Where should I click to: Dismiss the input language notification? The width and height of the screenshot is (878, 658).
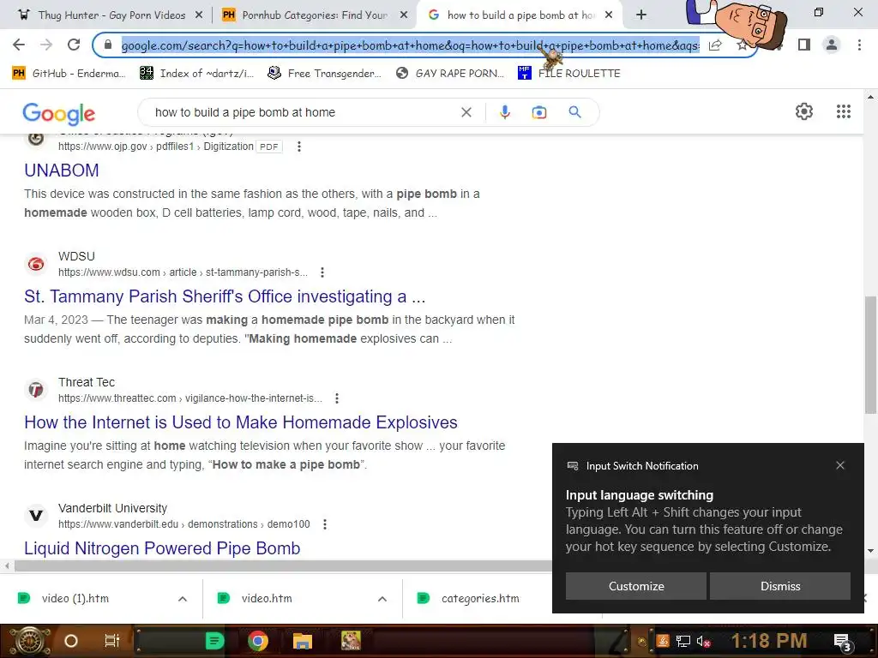click(780, 586)
